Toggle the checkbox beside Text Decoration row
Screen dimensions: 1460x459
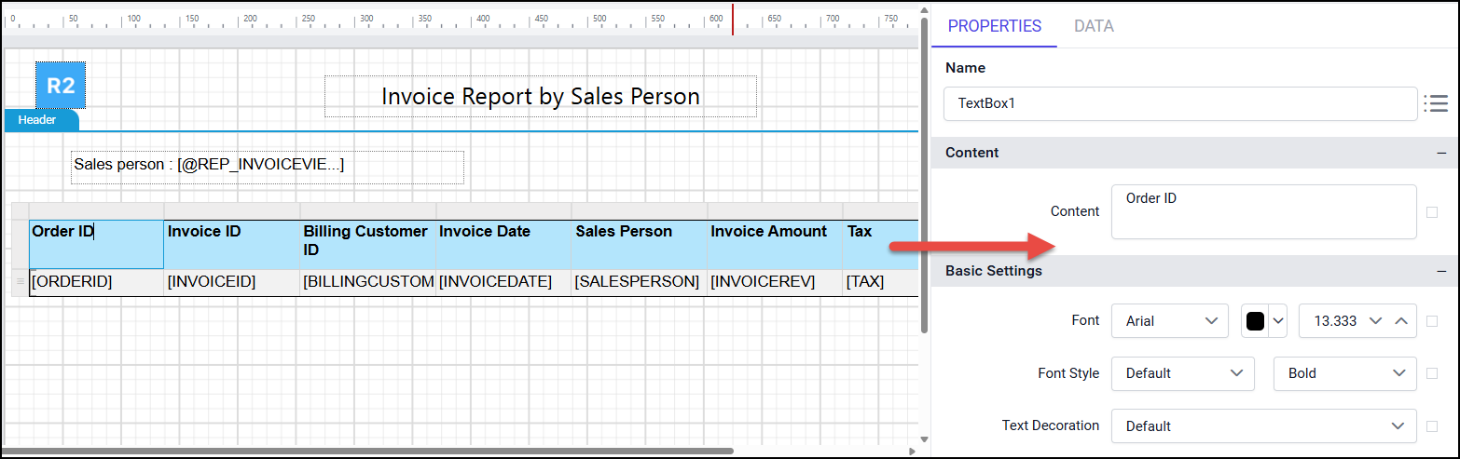click(1432, 426)
